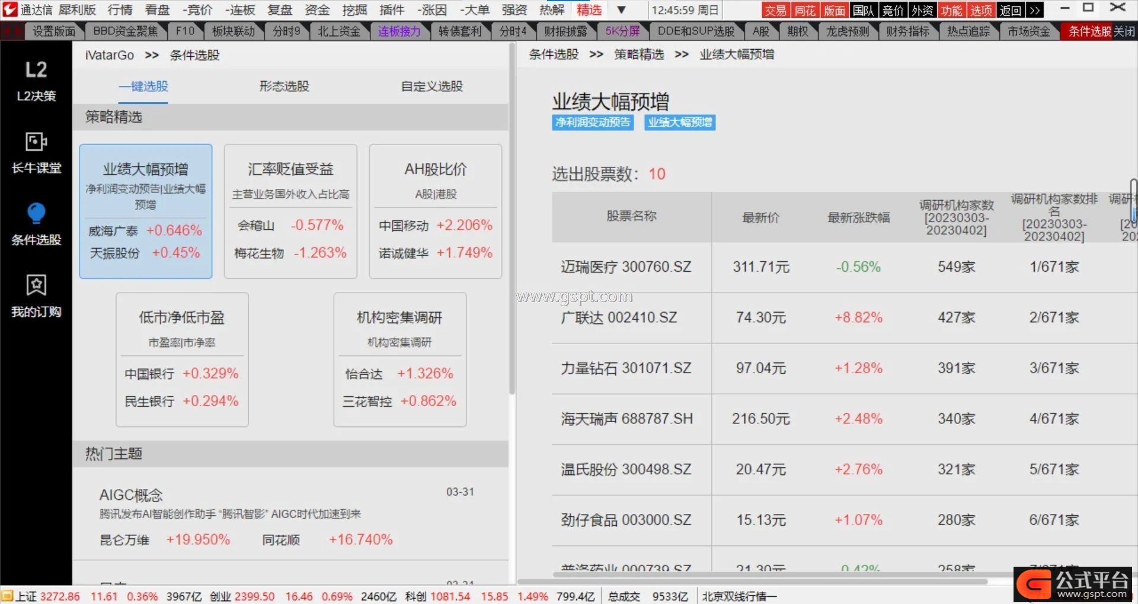Click the 创业 index in status bar
This screenshot has width=1138, height=604.
point(242,596)
